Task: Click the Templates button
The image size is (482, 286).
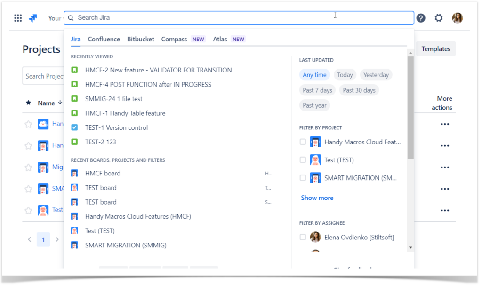Action: (x=435, y=48)
